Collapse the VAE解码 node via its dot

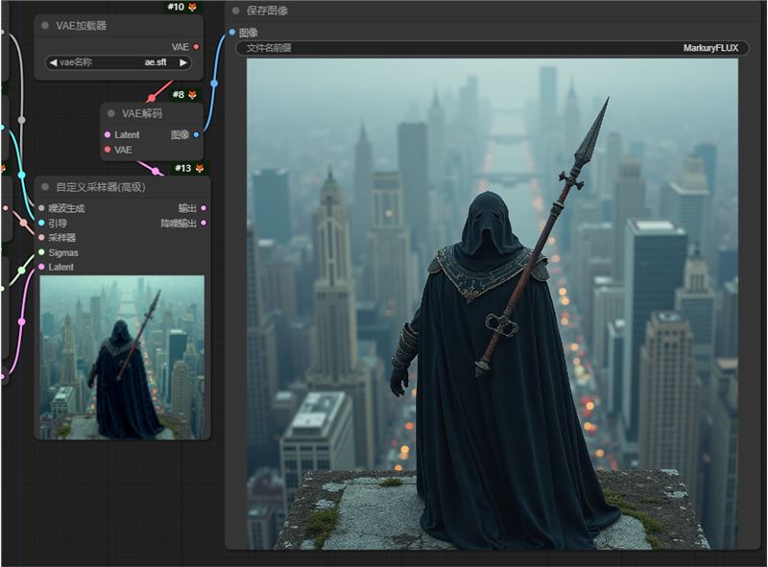[111, 113]
